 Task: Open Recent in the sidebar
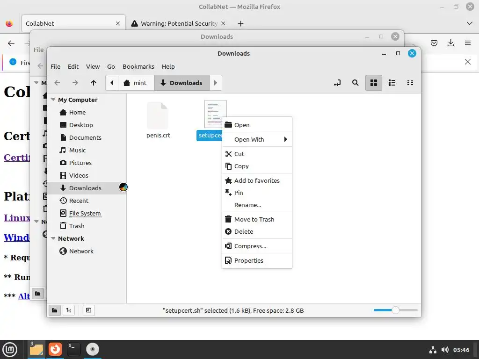[87, 201]
